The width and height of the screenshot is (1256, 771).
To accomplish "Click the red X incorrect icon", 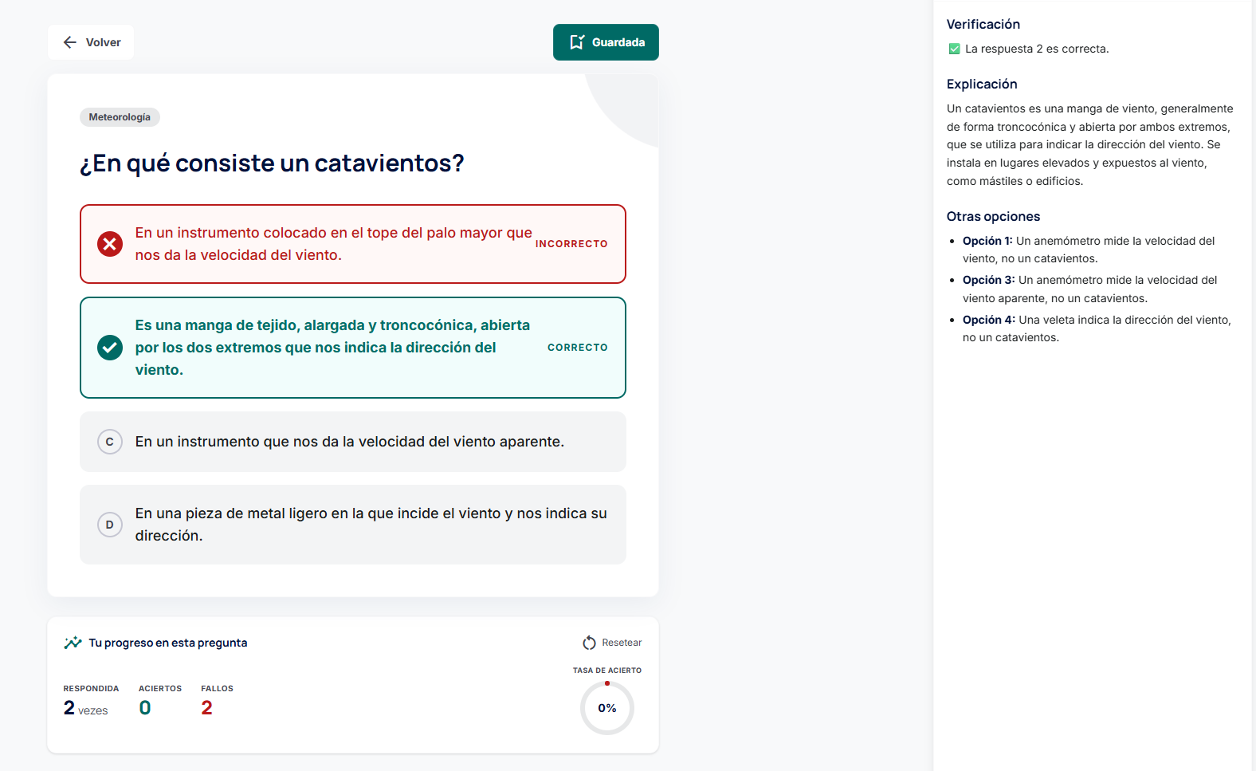I will click(x=110, y=244).
